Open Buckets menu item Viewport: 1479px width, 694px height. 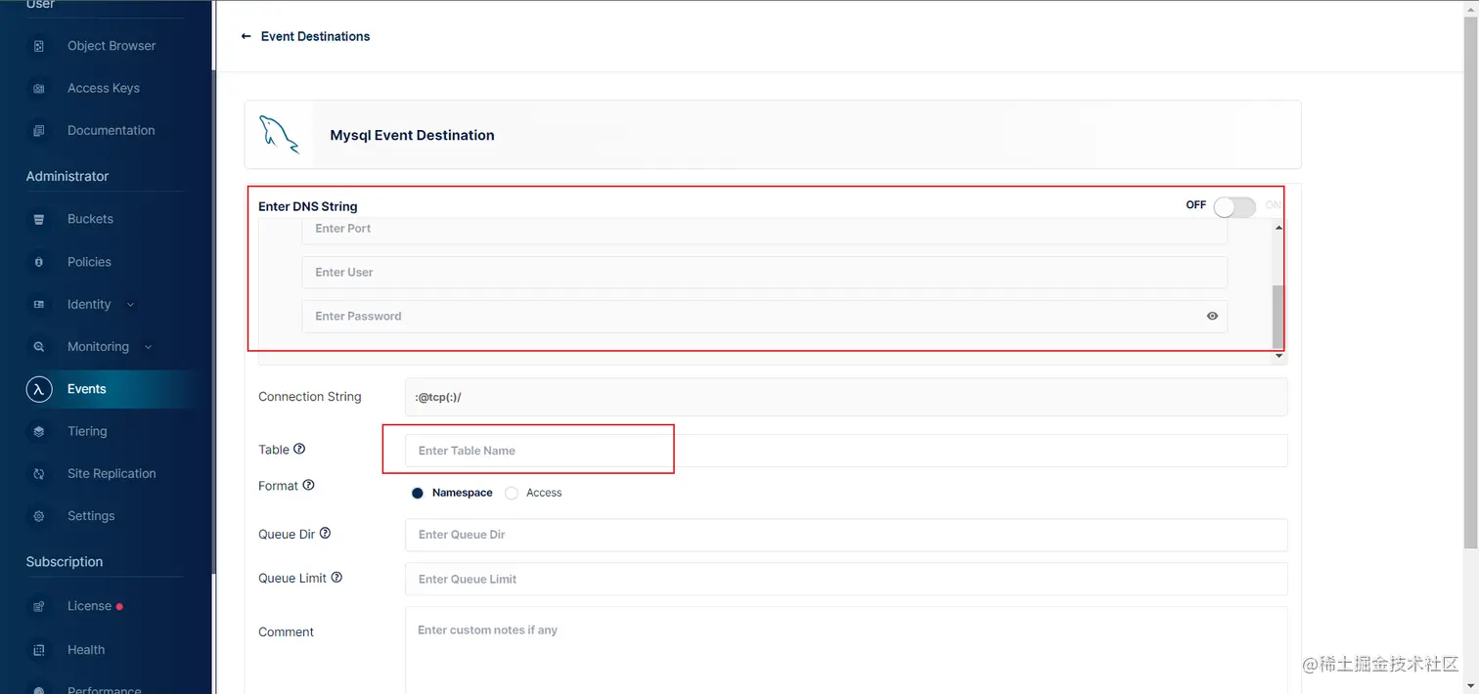[x=90, y=219]
